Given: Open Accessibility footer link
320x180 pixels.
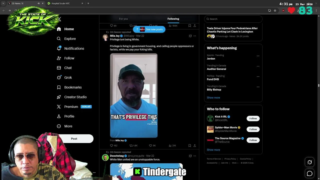Looking at the screenshot, I should pos(212,163).
